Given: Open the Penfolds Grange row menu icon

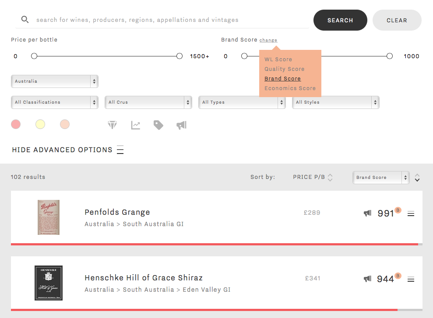Looking at the screenshot, I should 411,213.
